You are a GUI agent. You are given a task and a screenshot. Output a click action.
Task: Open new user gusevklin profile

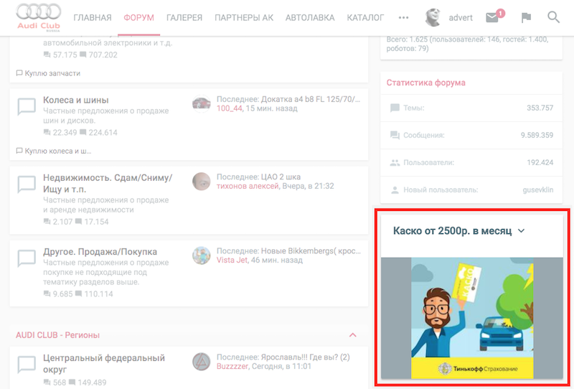click(x=537, y=189)
